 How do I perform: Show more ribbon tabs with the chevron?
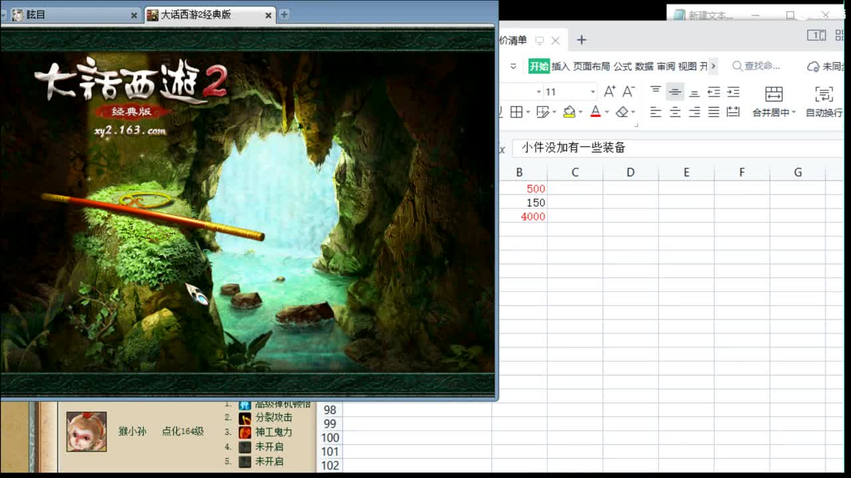click(713, 66)
